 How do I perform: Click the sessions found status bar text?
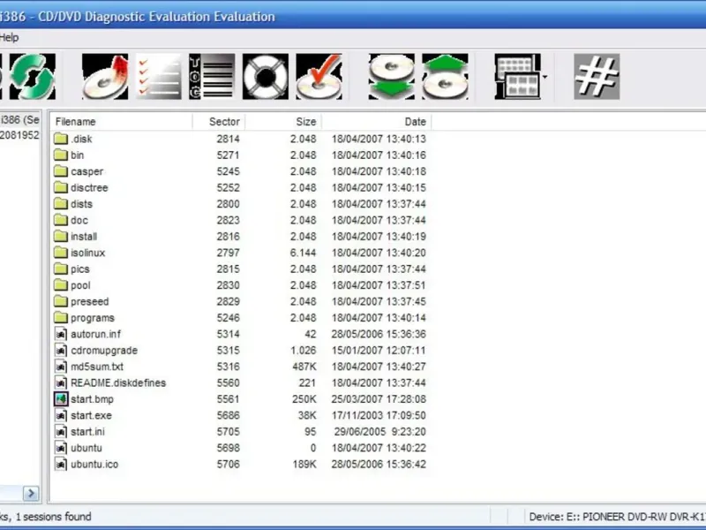(46, 517)
